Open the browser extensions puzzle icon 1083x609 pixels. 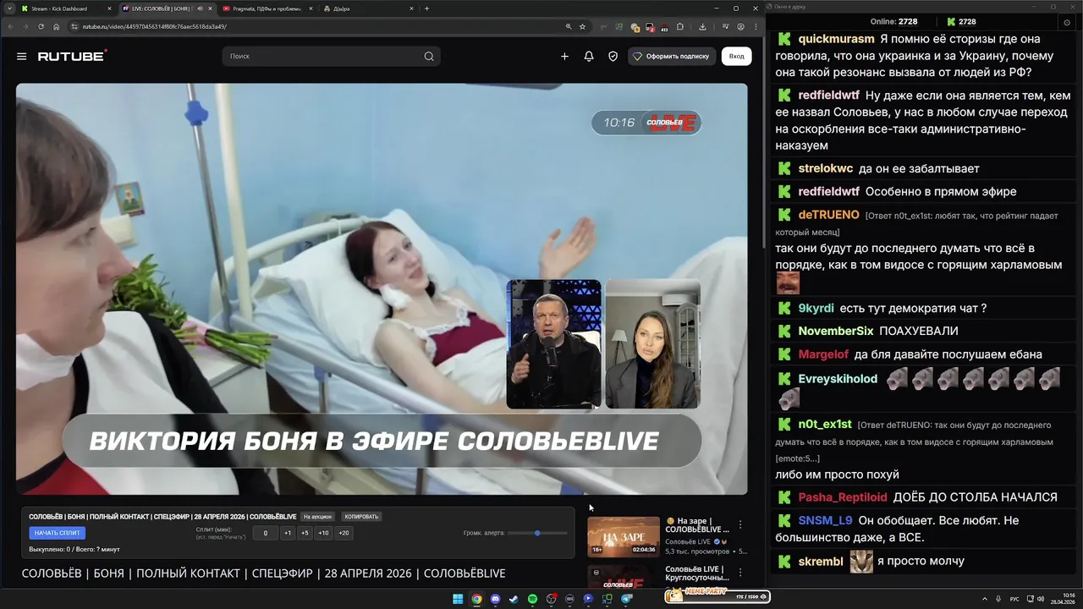point(680,26)
